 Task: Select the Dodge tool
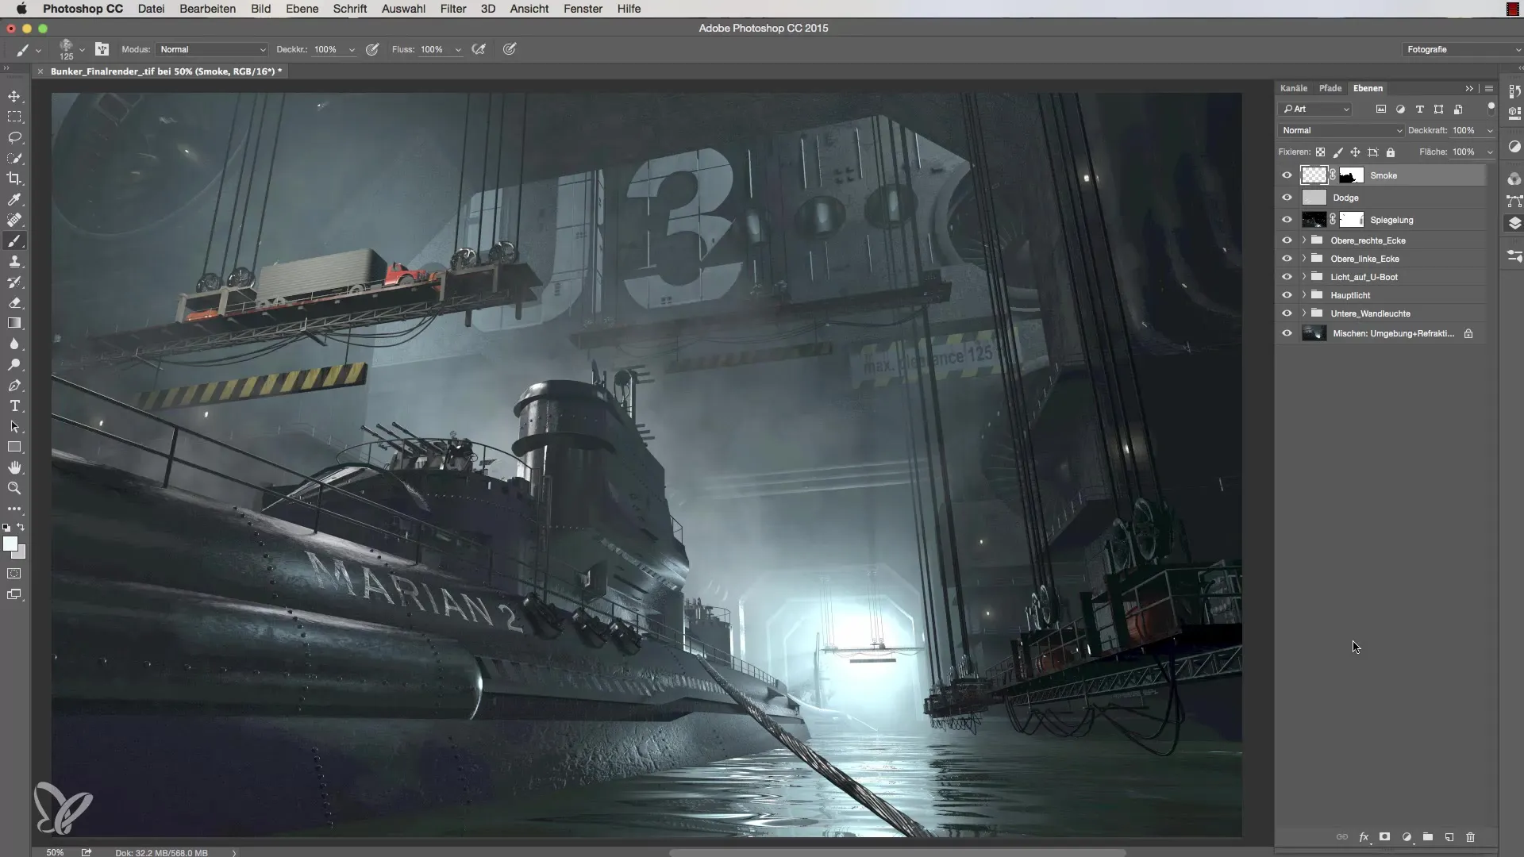14,364
